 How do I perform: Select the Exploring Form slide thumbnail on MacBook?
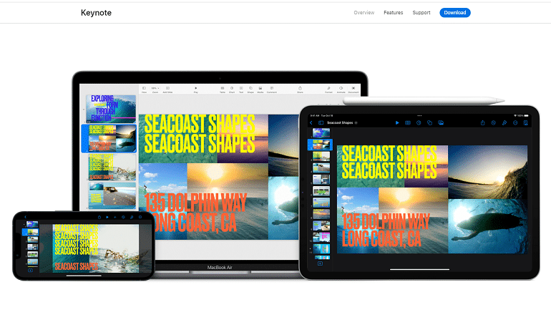[111, 108]
